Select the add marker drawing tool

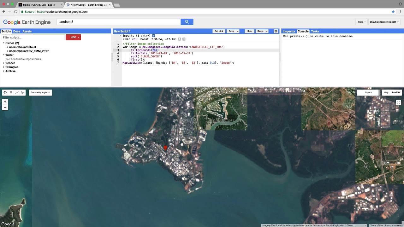coord(11,92)
